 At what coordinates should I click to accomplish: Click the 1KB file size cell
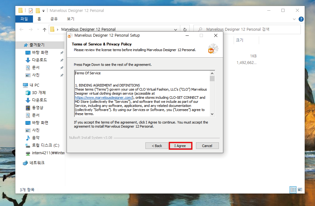[x=253, y=56]
